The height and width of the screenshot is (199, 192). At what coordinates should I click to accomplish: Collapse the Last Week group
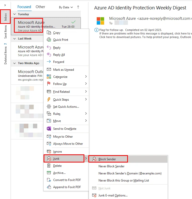pos(14,39)
